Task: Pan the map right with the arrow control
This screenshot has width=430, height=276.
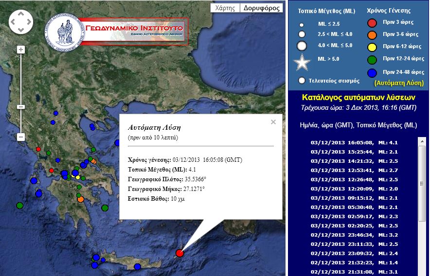Action: pyautogui.click(x=28, y=22)
